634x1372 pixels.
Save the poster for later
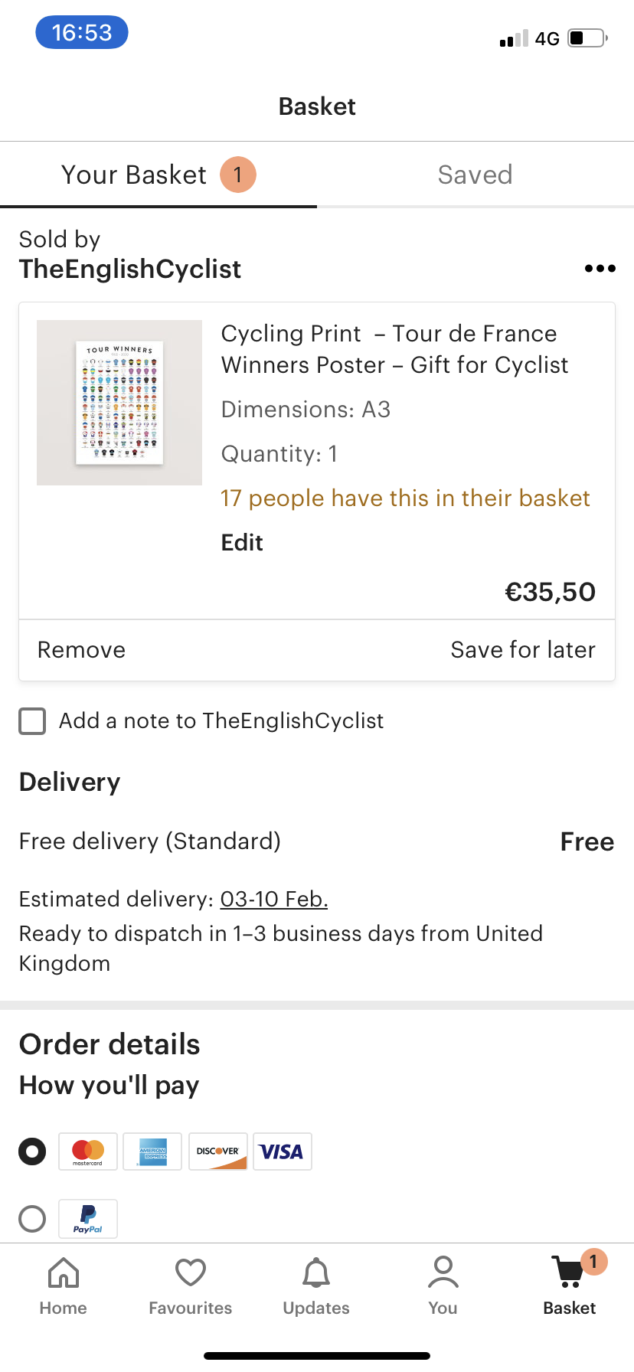[522, 649]
